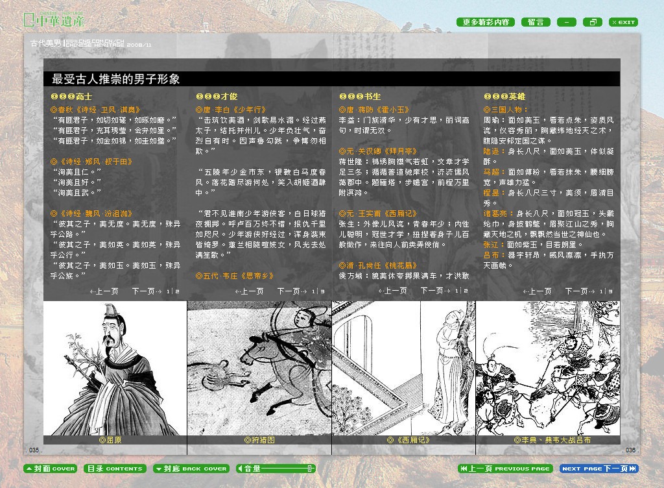Click the 英雄 column heading

tap(504, 97)
